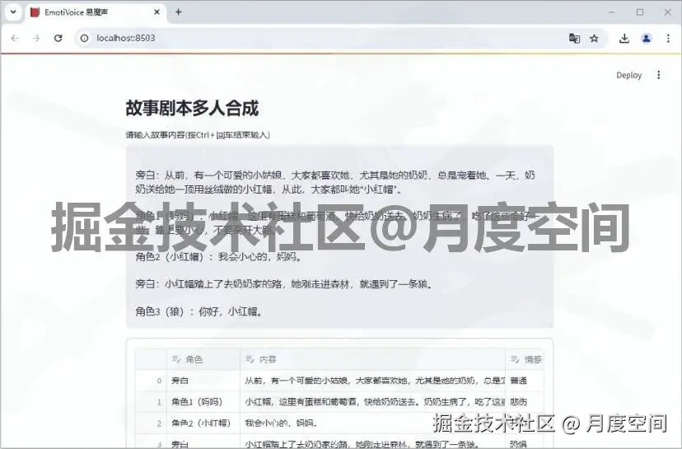Click row index 2 in table

[152, 423]
